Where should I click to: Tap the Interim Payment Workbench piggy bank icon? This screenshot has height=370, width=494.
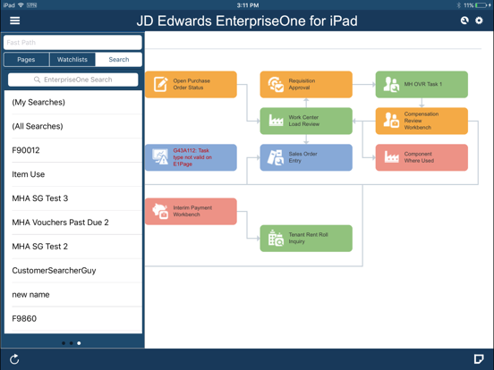(x=160, y=211)
